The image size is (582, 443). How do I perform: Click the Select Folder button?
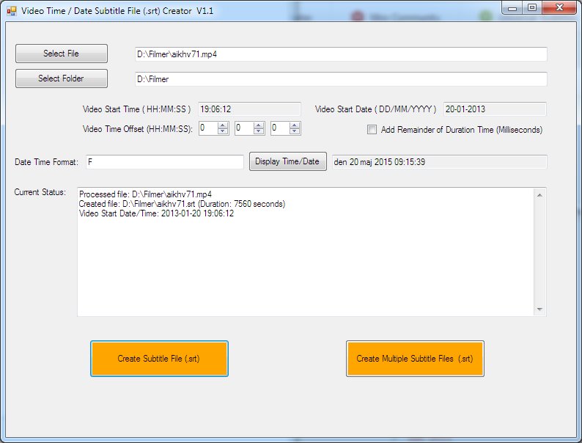point(62,78)
